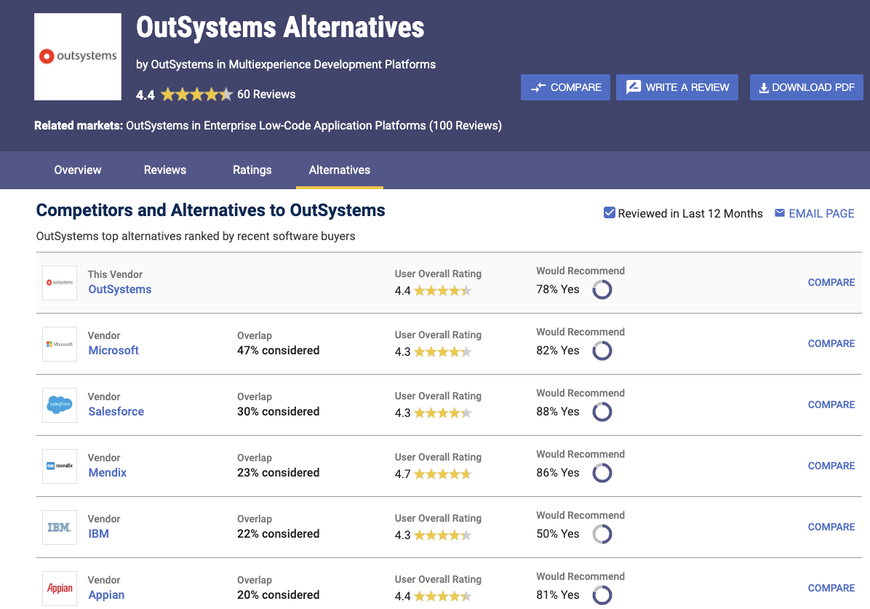Click the blue Compare button in header
Viewport: 870px width, 609px height.
[x=565, y=87]
